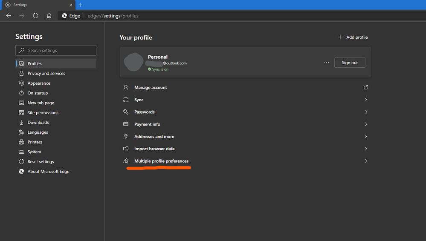The width and height of the screenshot is (426, 241).
Task: Expand the Import browser data chevron
Action: pos(366,149)
